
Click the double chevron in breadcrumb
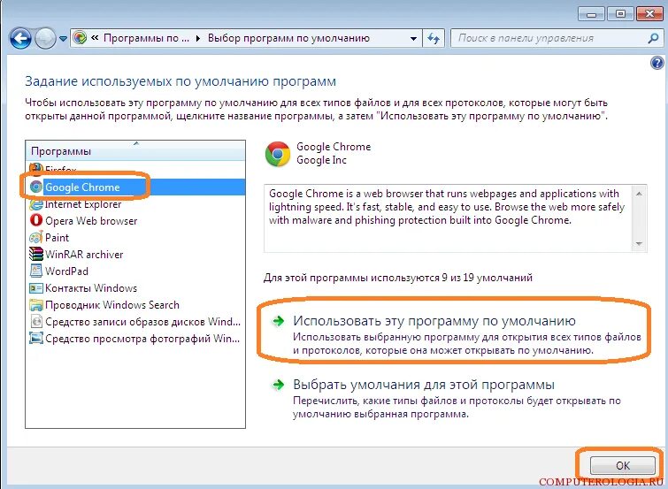(95, 38)
